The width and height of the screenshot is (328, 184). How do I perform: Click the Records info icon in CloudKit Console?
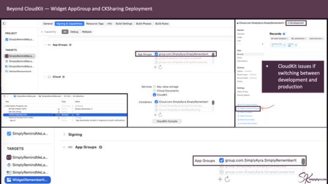click(x=284, y=34)
